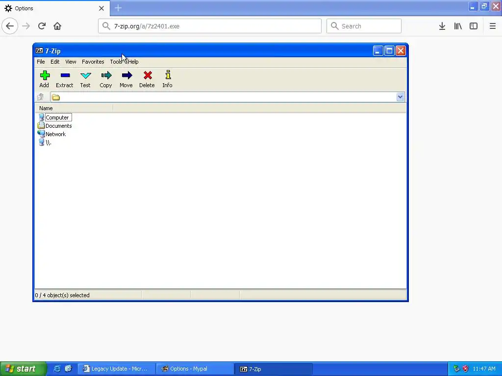Click the system tray clock 11:47 AM
Screen dimensions: 502x376
(x=484, y=369)
